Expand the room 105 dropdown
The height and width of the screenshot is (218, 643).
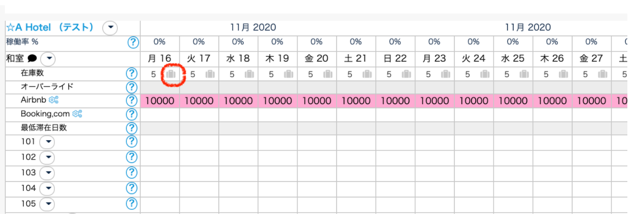coord(47,204)
